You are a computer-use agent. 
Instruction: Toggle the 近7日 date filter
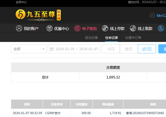(147, 49)
